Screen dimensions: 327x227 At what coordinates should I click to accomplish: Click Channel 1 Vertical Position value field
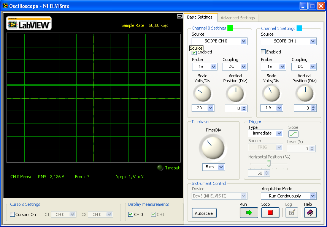(302, 108)
